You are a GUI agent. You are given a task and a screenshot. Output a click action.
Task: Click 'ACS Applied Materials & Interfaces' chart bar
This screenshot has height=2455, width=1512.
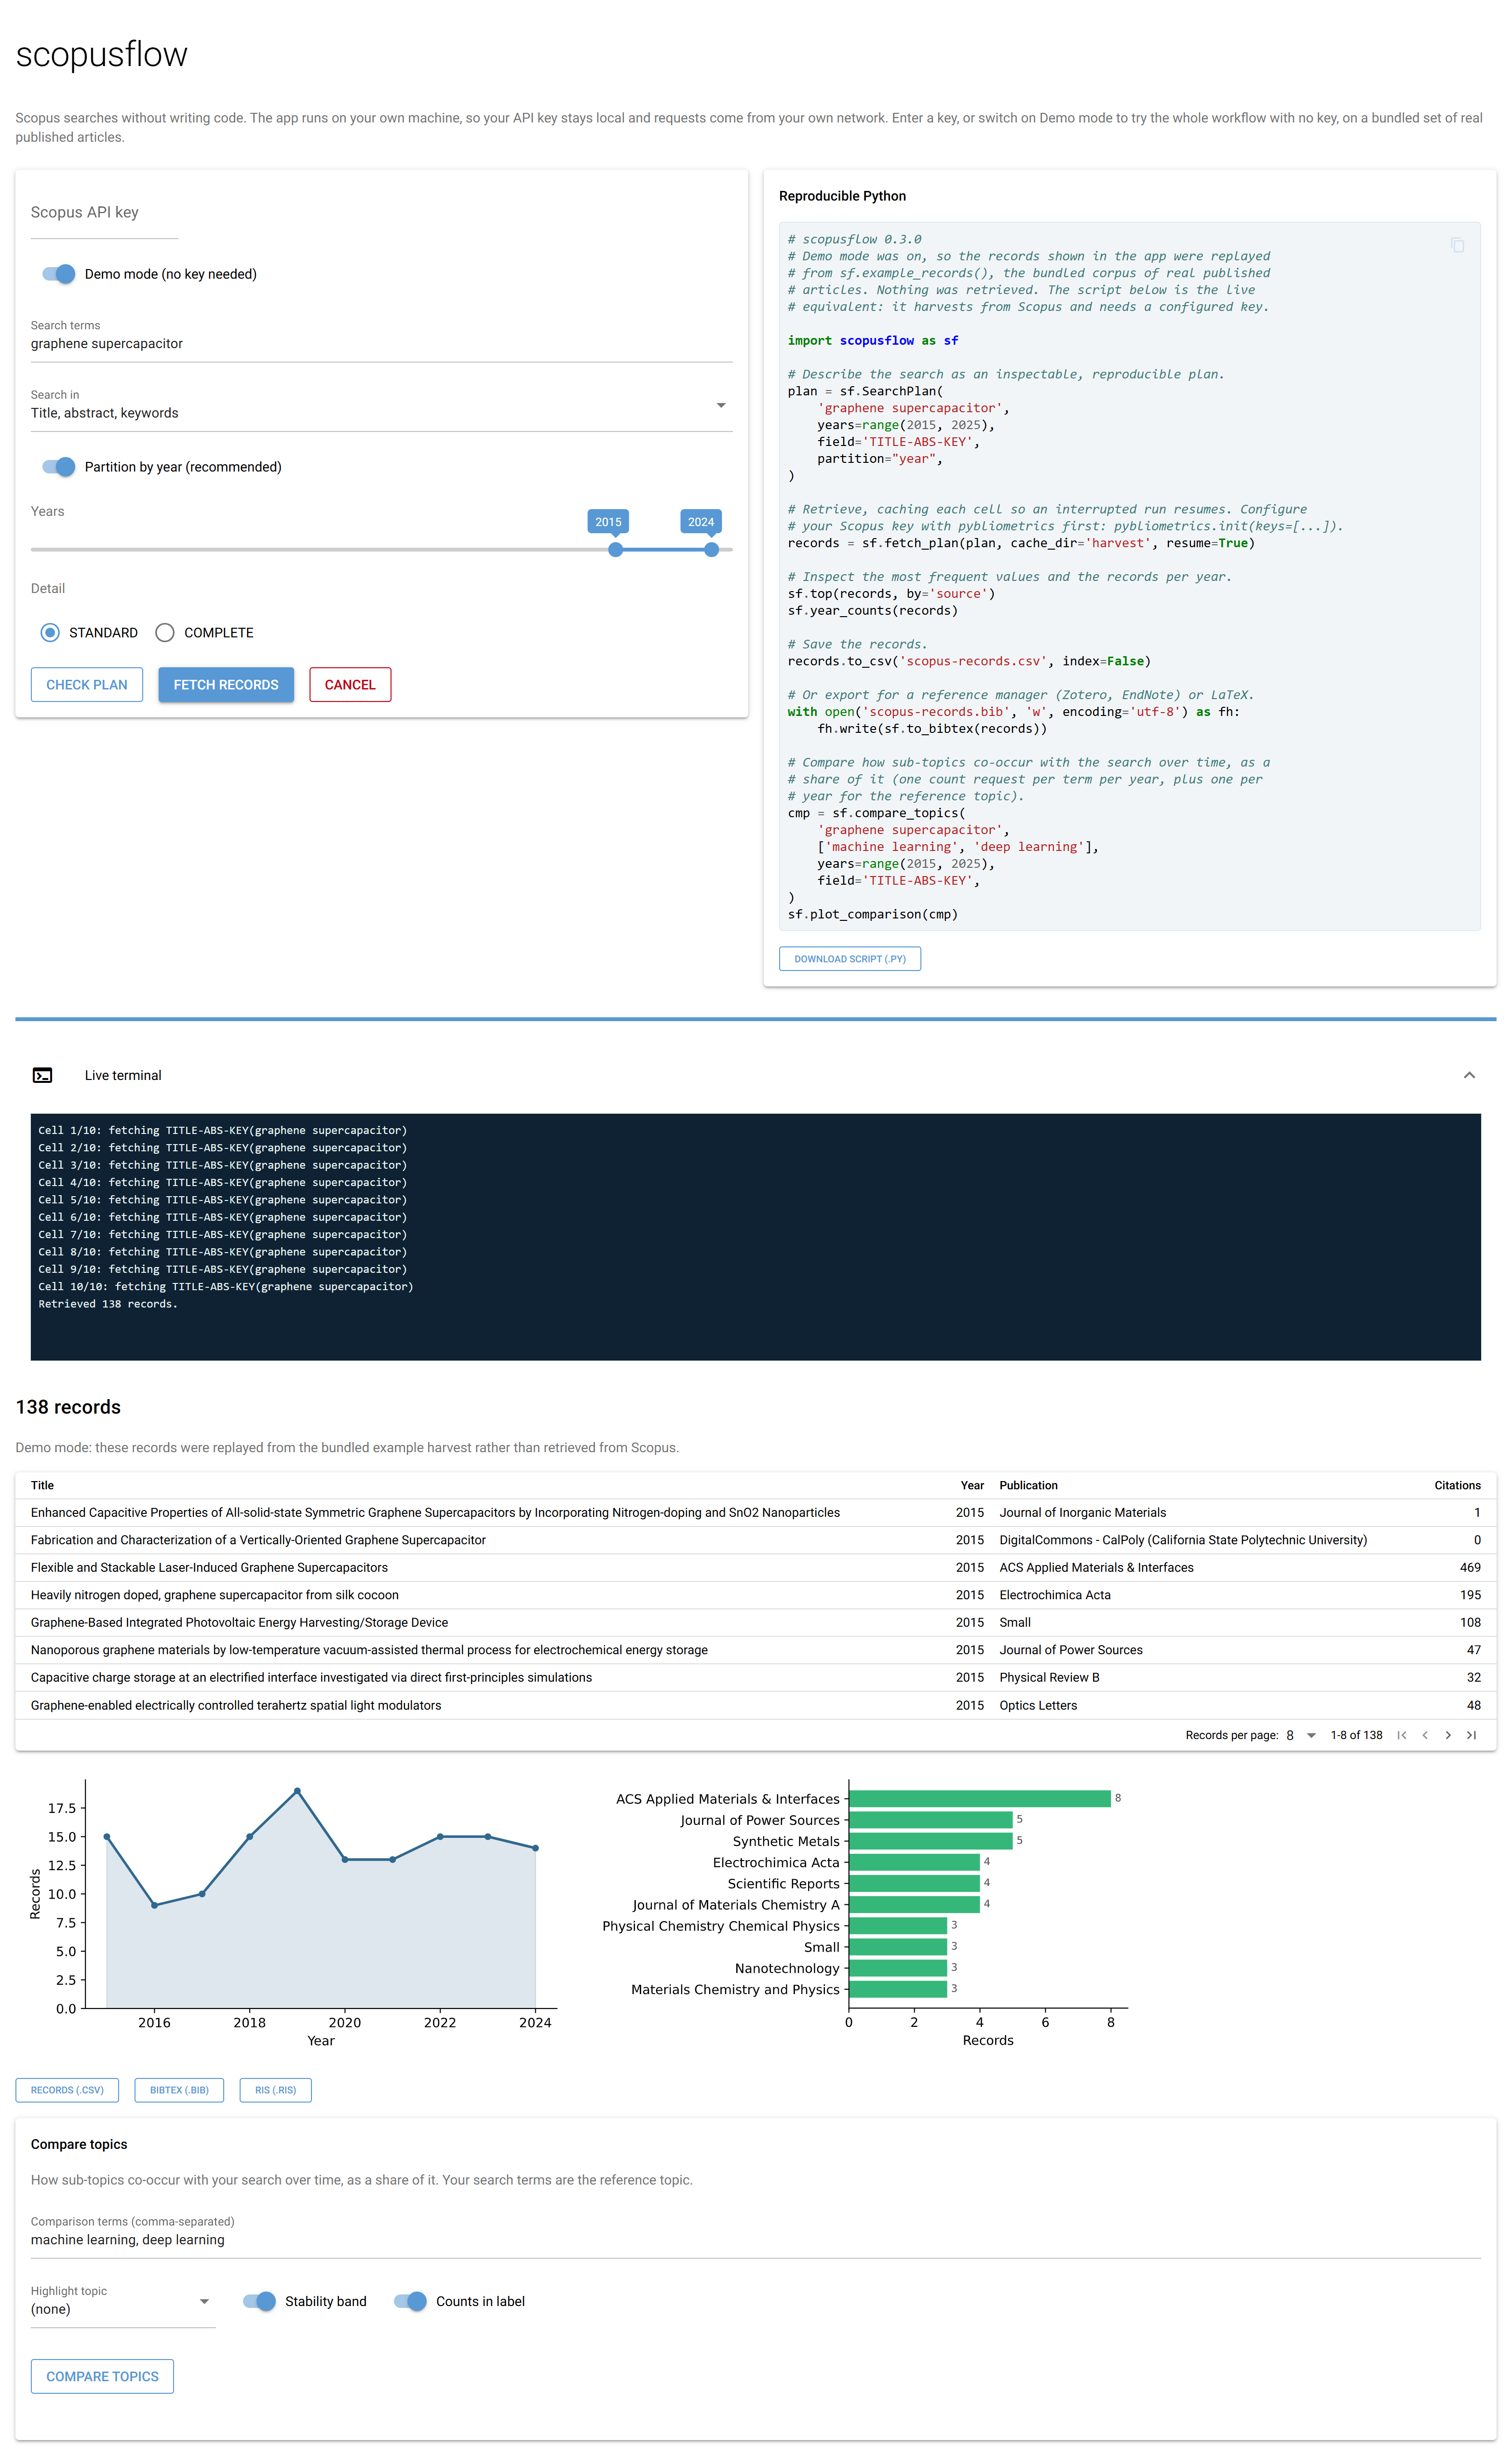point(979,1798)
